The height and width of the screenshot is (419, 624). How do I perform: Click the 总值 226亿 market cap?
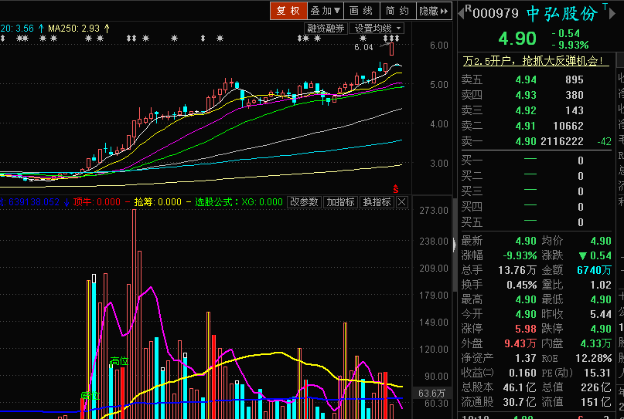pos(595,387)
